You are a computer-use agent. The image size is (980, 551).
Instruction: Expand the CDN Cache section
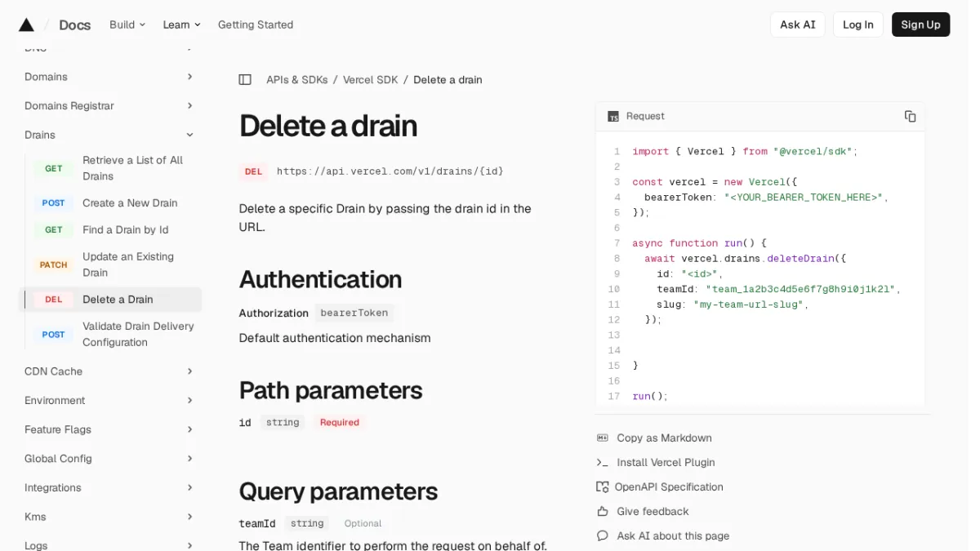(x=189, y=371)
